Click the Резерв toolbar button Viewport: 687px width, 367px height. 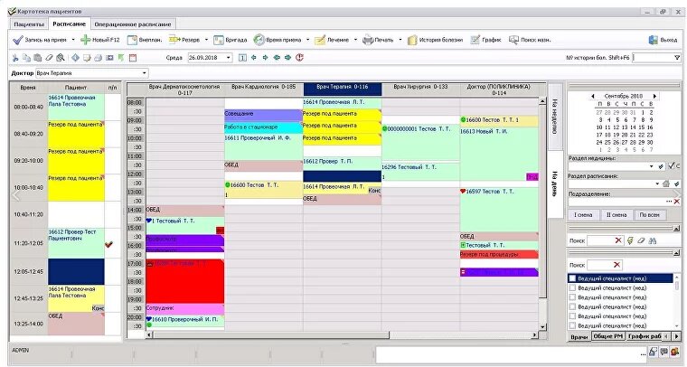(x=184, y=40)
